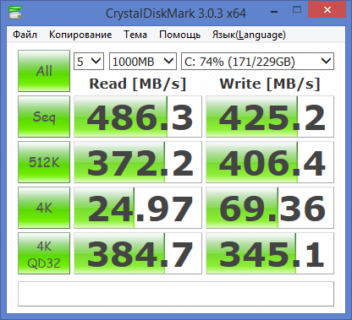Click the Seq write result 425.2
The width and height of the screenshot is (352, 320).
pos(270,117)
